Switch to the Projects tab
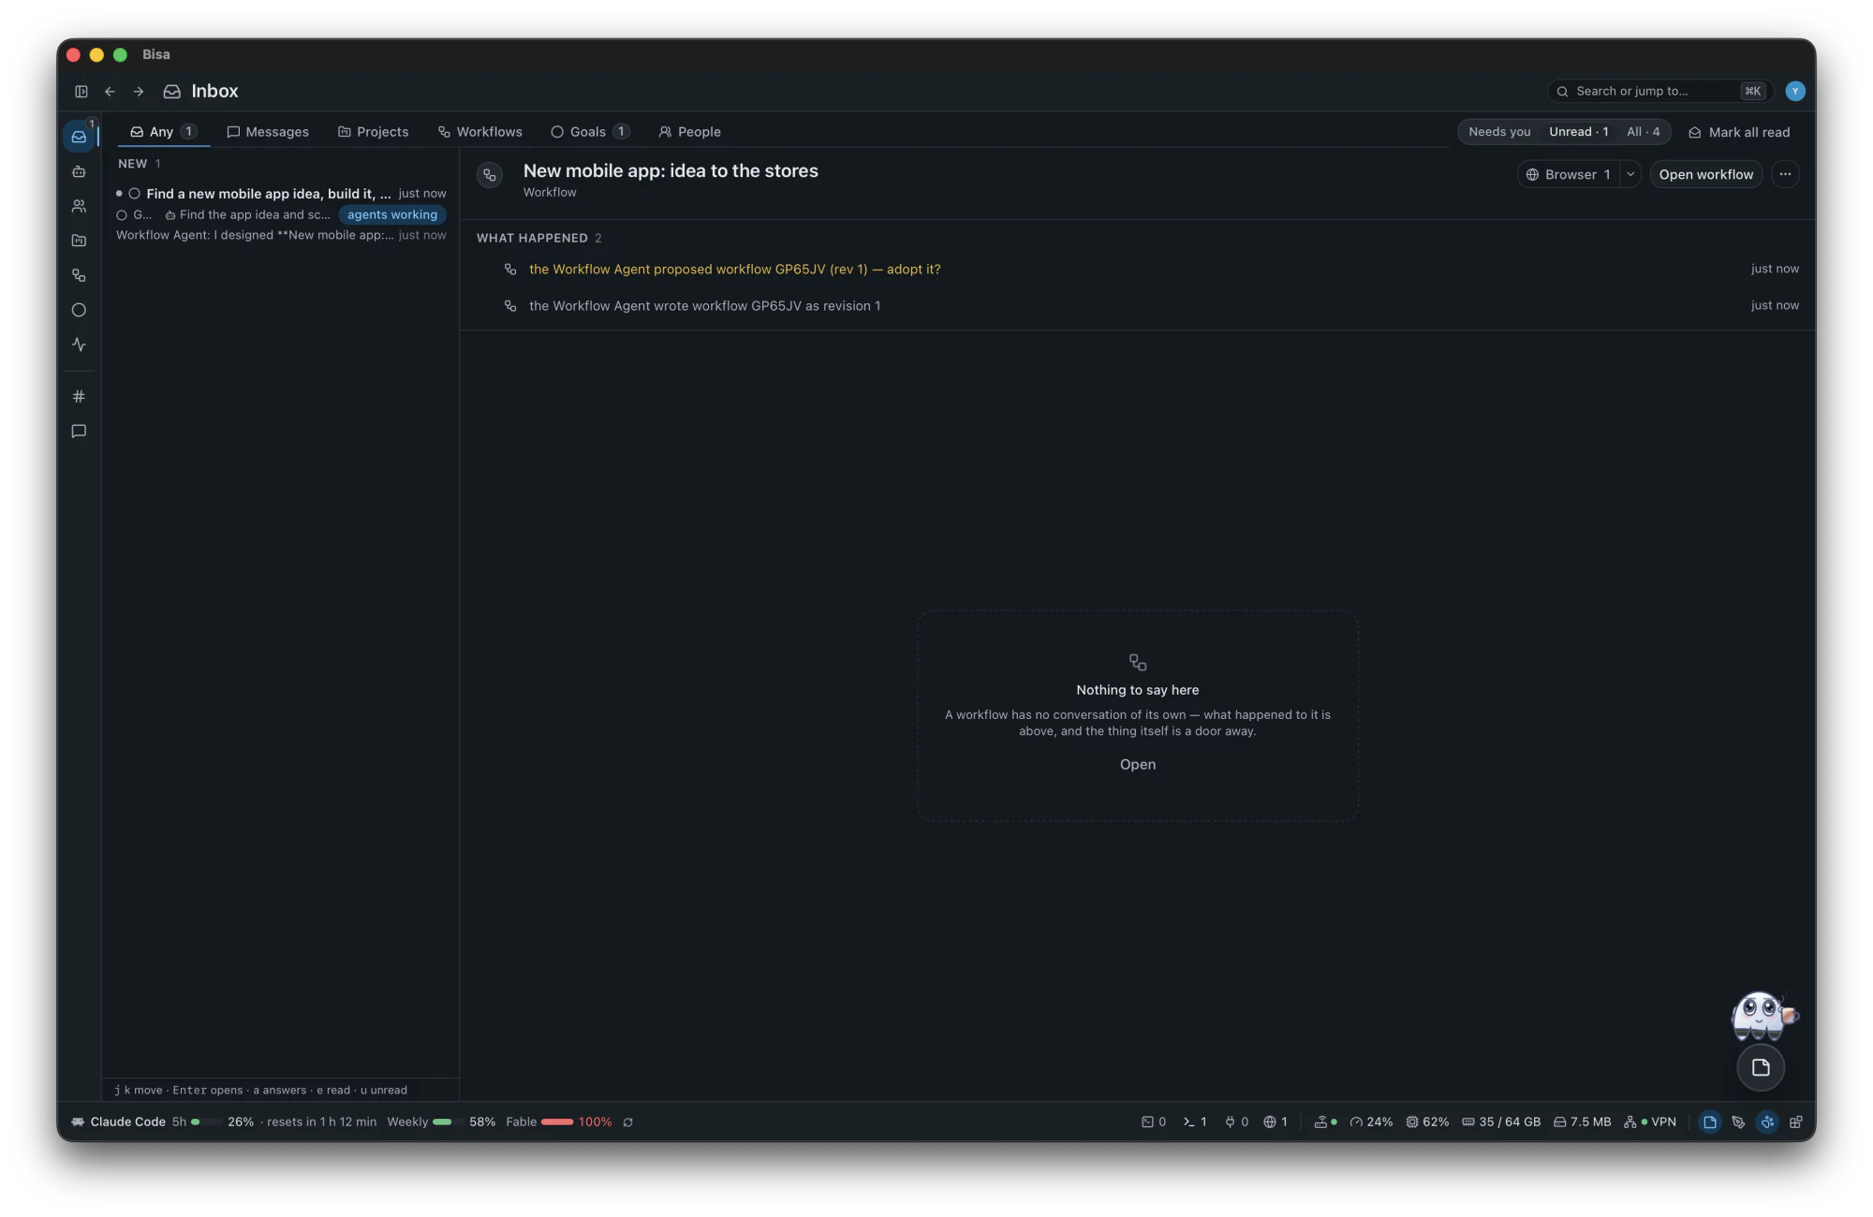The image size is (1873, 1217). click(x=374, y=132)
